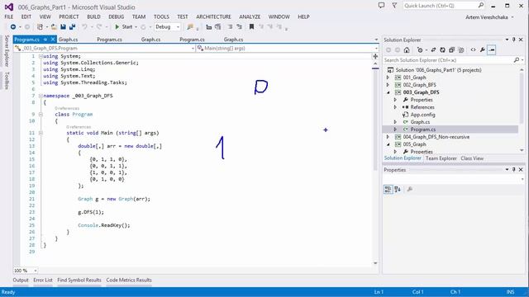
Task: Expand the 004_Graph_DFS_Non-recursive project node
Action: pyautogui.click(x=388, y=137)
